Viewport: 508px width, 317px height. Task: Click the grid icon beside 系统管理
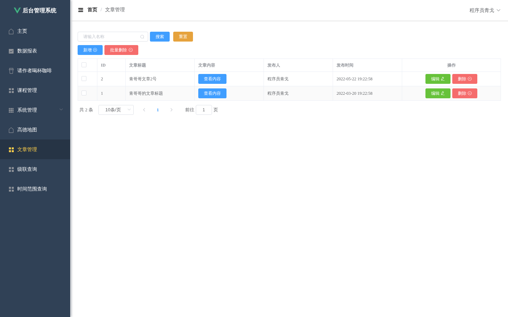pos(11,110)
